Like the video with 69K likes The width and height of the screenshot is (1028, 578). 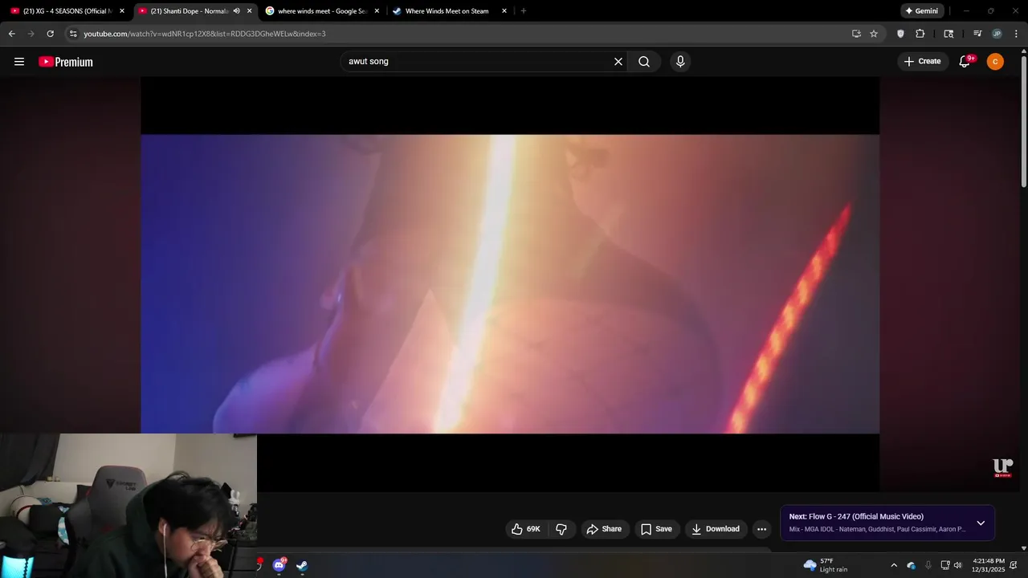tap(526, 529)
